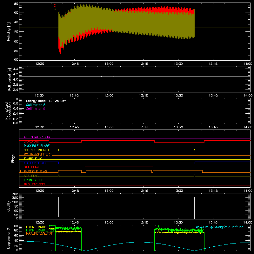Click the GAP_FLAG label
The width and height of the screenshot is (254, 254).
pyautogui.click(x=31, y=141)
